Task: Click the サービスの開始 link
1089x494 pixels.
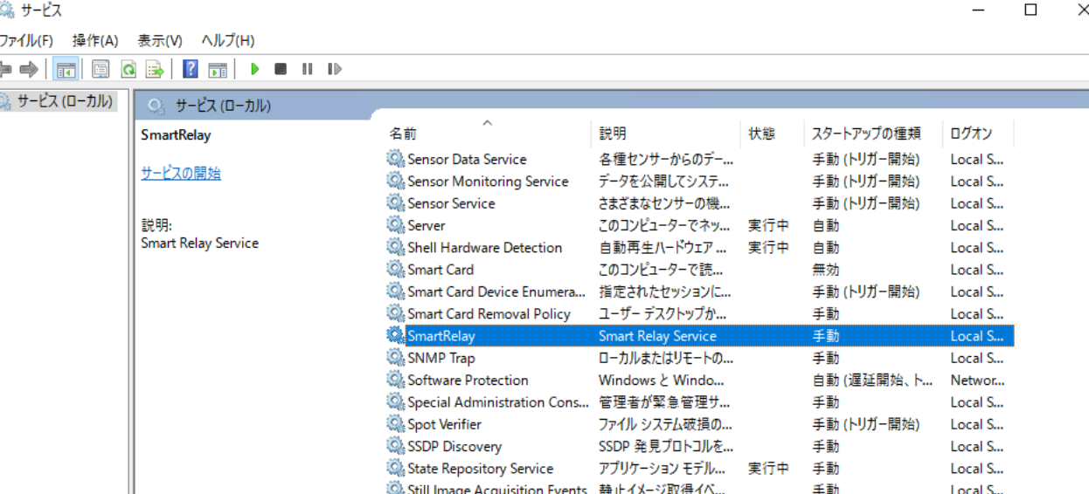Action: click(x=181, y=173)
